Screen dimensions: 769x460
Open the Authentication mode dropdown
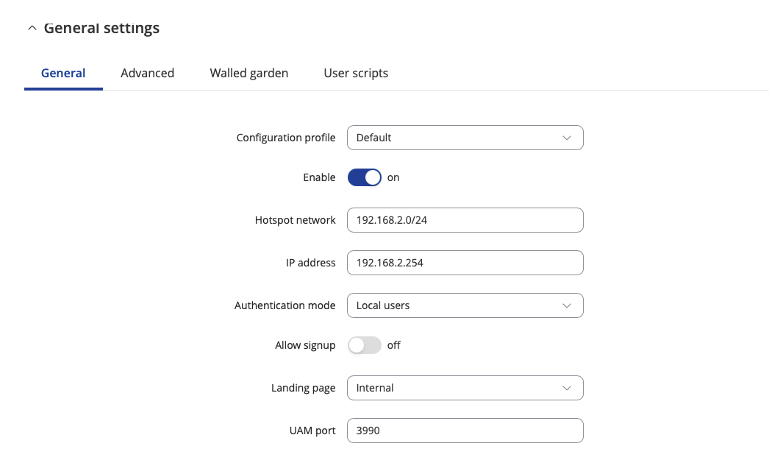465,305
